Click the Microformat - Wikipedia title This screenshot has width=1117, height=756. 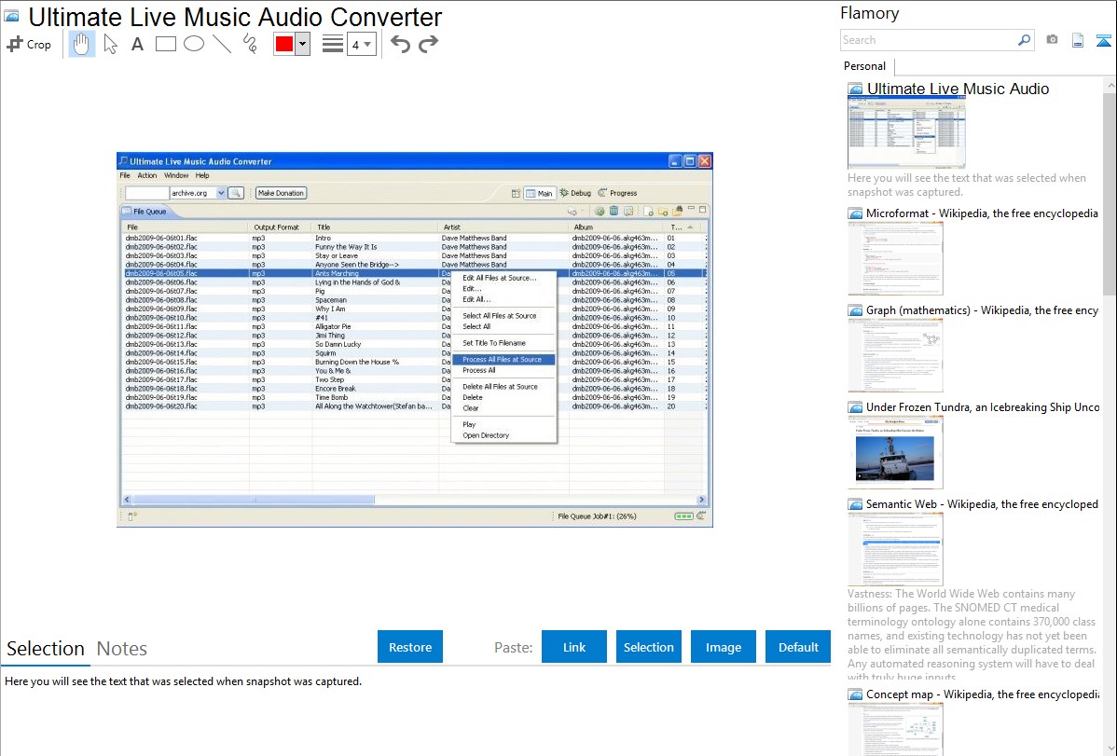pyautogui.click(x=982, y=213)
